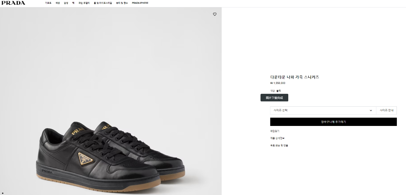Open the 남성 menu
Screen dimensions: 406x195
[66, 3]
